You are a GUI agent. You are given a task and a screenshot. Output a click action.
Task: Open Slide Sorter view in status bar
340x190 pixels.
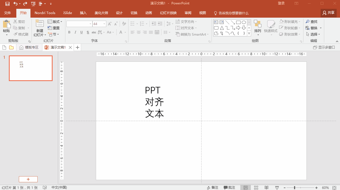pos(256,188)
